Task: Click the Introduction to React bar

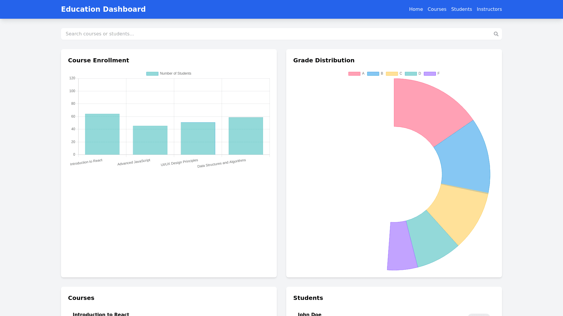Action: (x=102, y=135)
